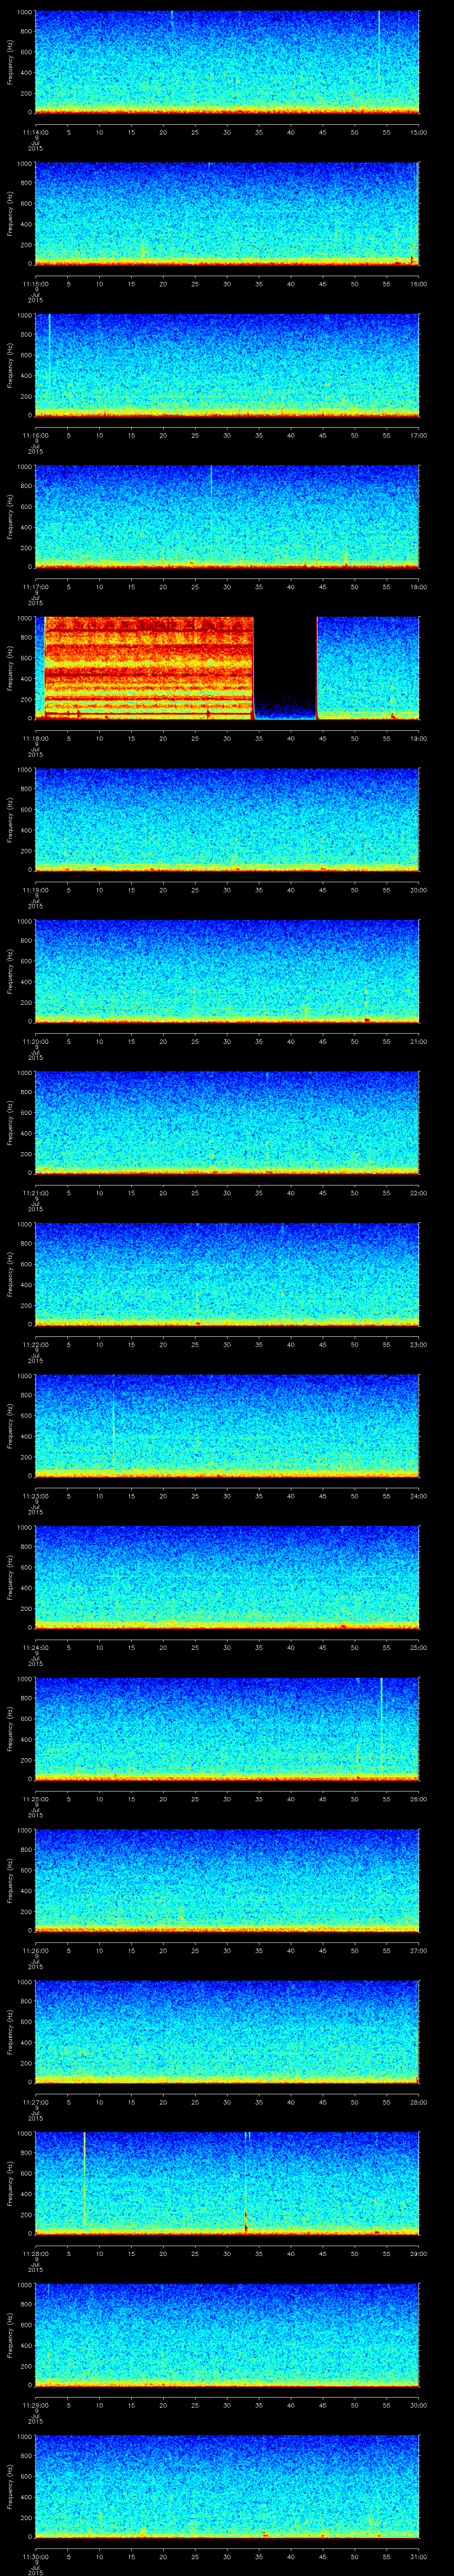The height and width of the screenshot is (2576, 454).
Task: Click the '11:29:00' start time label
Action: [35, 2405]
